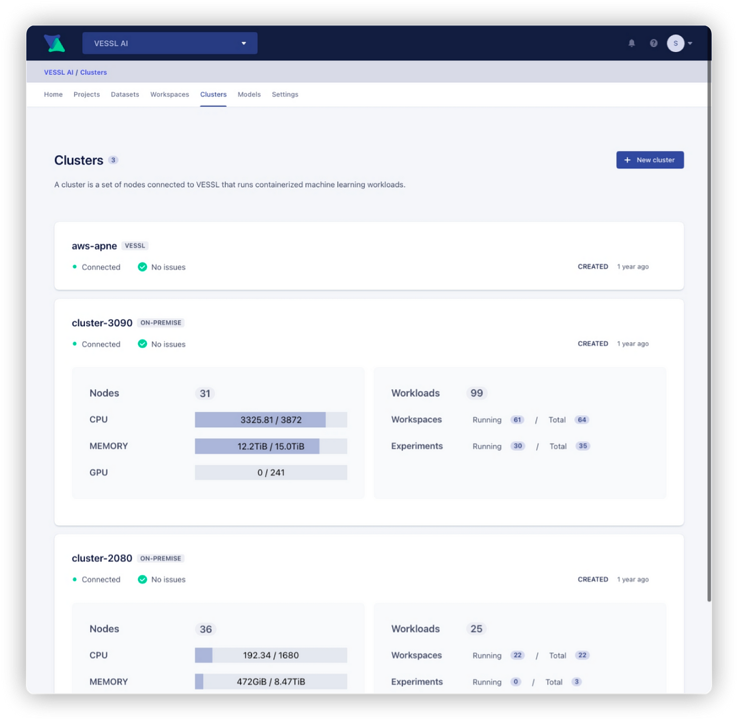Screen dimensions: 738x721
Task: Expand the user account dropdown arrow
Action: tap(690, 43)
